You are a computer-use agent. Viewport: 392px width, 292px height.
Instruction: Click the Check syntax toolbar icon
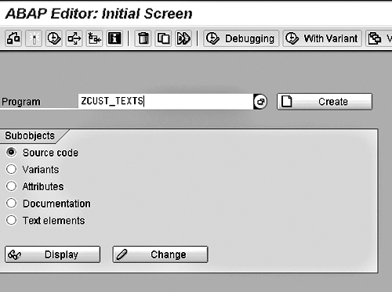tap(13, 38)
